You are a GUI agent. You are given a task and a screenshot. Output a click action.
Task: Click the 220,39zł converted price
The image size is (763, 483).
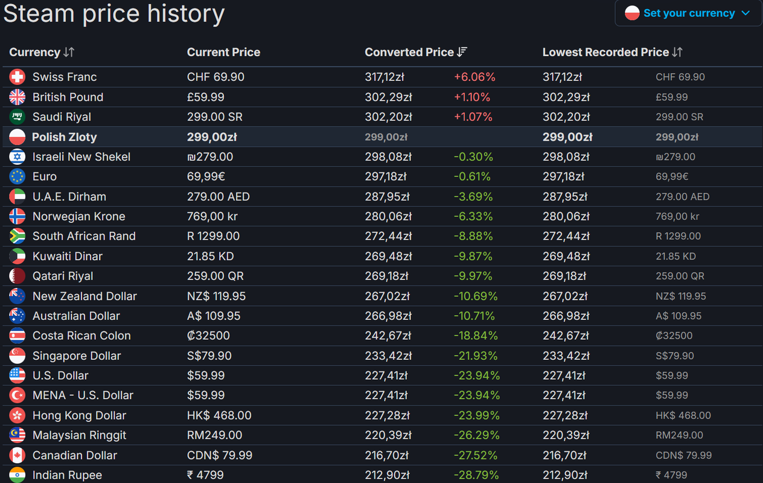(x=389, y=435)
